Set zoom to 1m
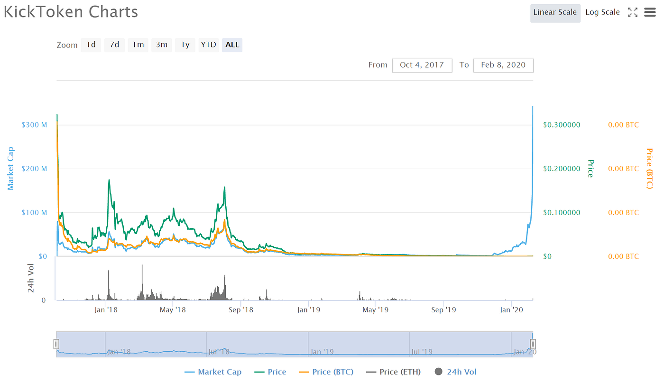This screenshot has height=382, width=664. pos(138,45)
